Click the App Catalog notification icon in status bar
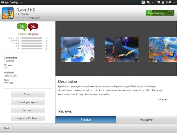Image resolution: width=177 pixels, height=133 pixels. pos(143,2)
